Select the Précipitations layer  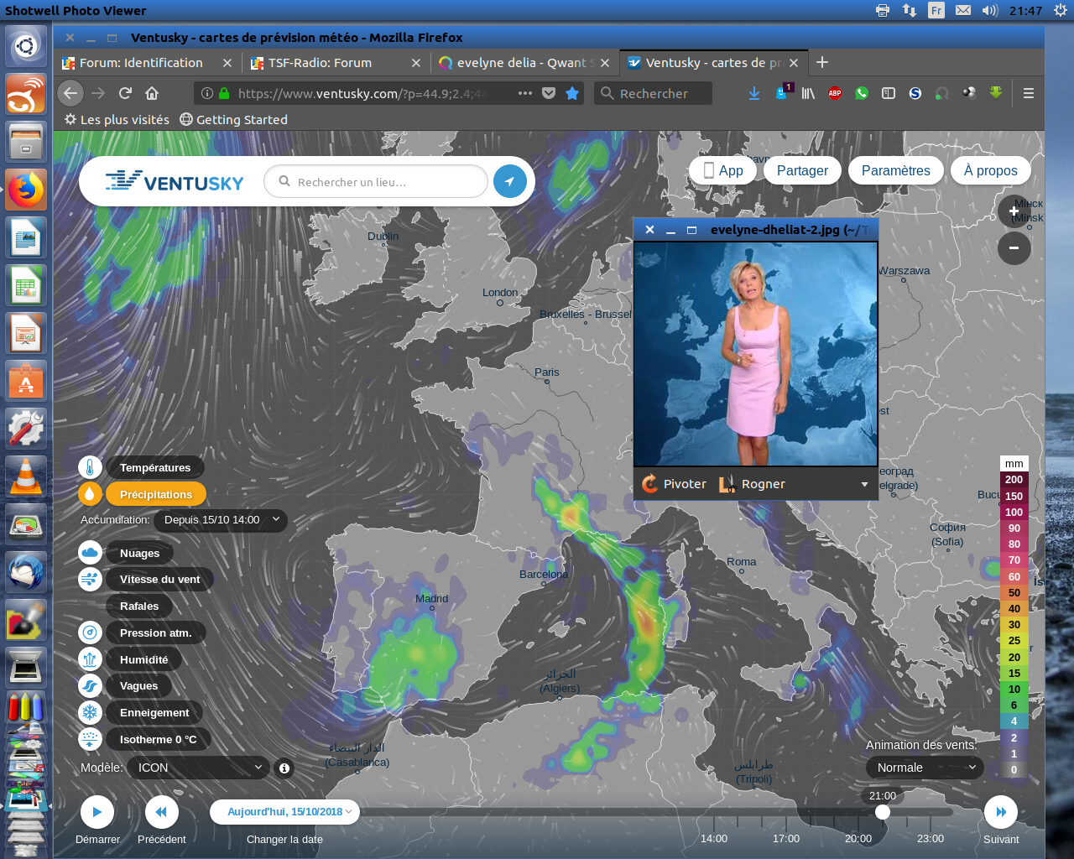tap(156, 494)
